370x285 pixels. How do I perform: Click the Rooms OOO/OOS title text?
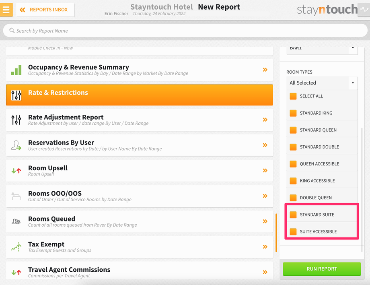pyautogui.click(x=55, y=193)
